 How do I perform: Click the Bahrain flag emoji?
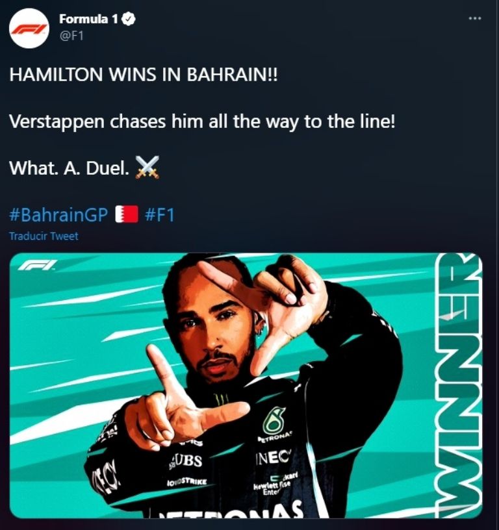coord(127,214)
